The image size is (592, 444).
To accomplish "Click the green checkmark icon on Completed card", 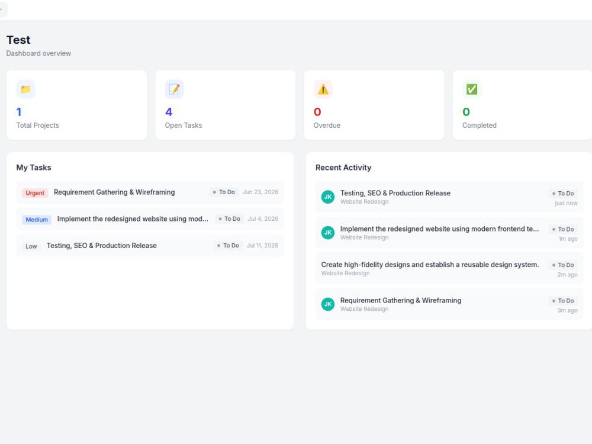I will [x=472, y=89].
